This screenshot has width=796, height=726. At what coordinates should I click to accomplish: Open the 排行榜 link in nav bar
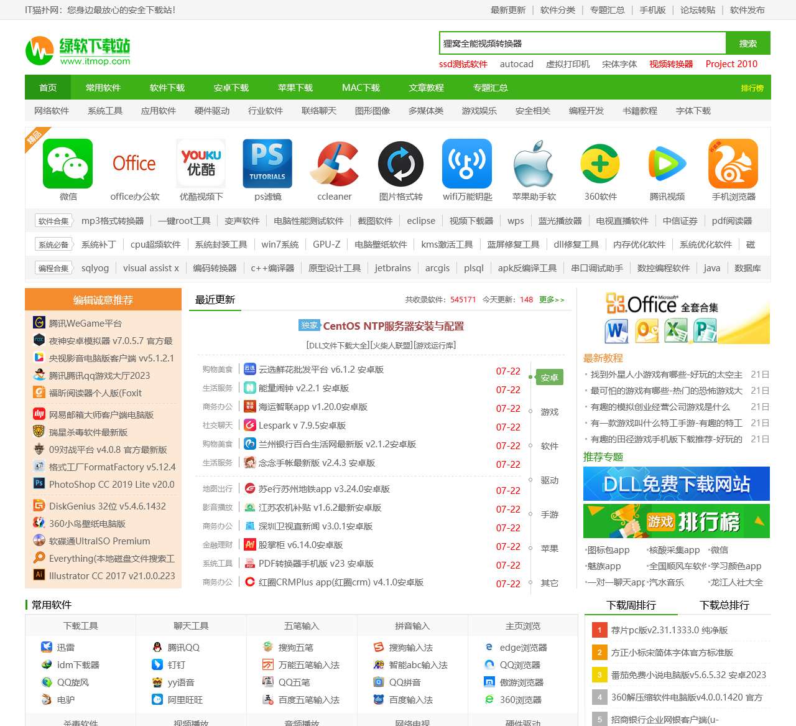coord(752,88)
